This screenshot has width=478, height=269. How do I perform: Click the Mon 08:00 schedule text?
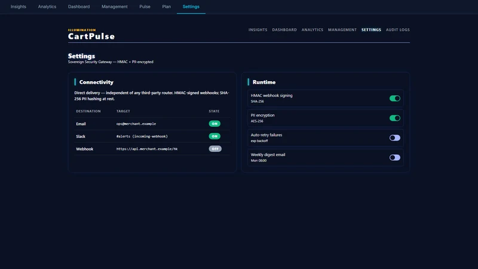[x=259, y=160]
